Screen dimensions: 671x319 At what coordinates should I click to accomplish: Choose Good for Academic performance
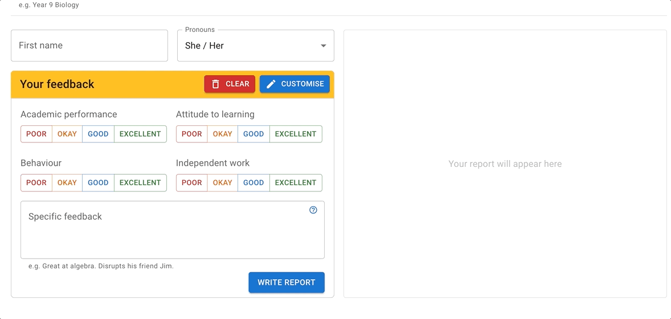coord(98,134)
